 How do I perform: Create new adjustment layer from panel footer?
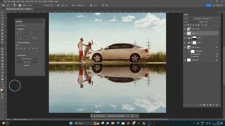[207, 105]
